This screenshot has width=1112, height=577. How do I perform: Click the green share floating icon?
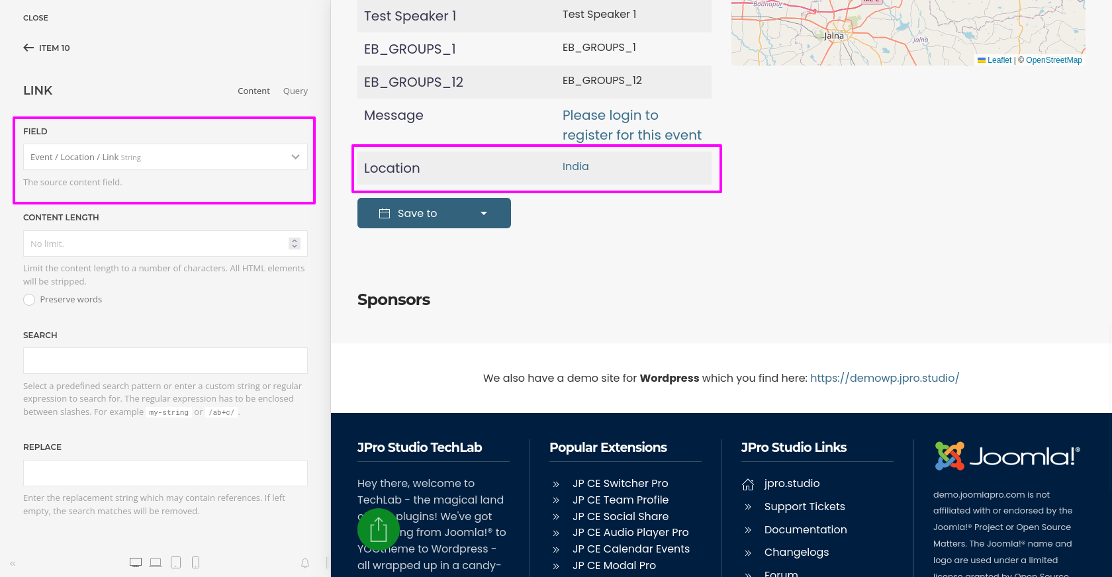tap(378, 529)
